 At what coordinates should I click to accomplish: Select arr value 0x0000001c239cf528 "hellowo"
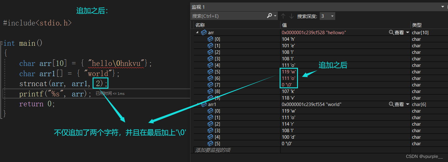pyautogui.click(x=314, y=32)
